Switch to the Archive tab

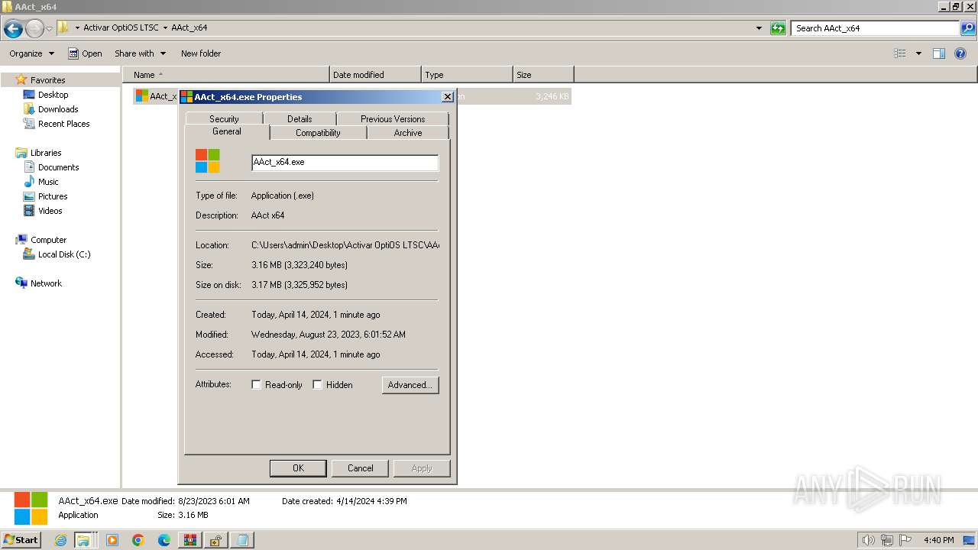pyautogui.click(x=408, y=133)
